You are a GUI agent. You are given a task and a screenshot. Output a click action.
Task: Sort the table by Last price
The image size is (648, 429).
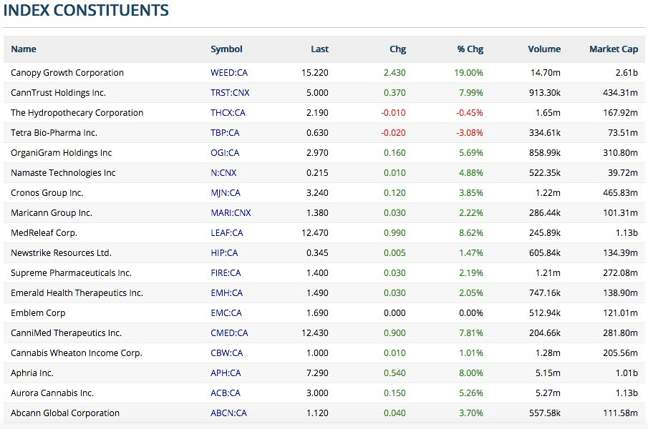click(319, 49)
